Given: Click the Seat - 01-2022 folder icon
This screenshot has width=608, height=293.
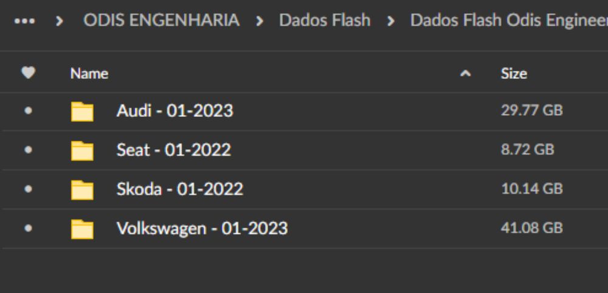Looking at the screenshot, I should click(x=82, y=150).
